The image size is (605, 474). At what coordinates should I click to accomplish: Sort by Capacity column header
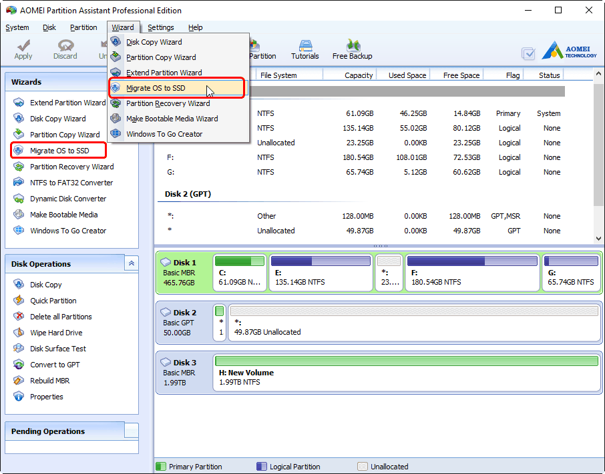349,75
